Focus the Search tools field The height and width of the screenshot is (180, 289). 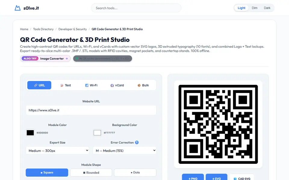pyautogui.click(x=136, y=8)
